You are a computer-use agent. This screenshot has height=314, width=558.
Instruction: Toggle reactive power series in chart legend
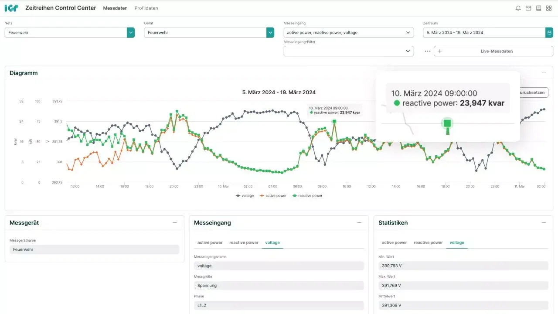point(307,196)
